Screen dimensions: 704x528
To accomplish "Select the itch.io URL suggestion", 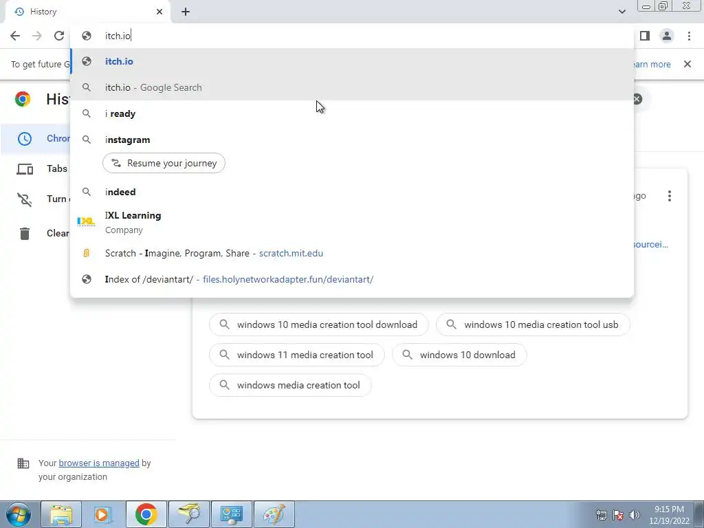I will point(352,61).
